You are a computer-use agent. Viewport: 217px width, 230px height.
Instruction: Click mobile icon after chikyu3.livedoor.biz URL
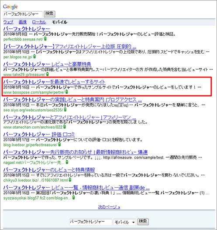pos(70,179)
